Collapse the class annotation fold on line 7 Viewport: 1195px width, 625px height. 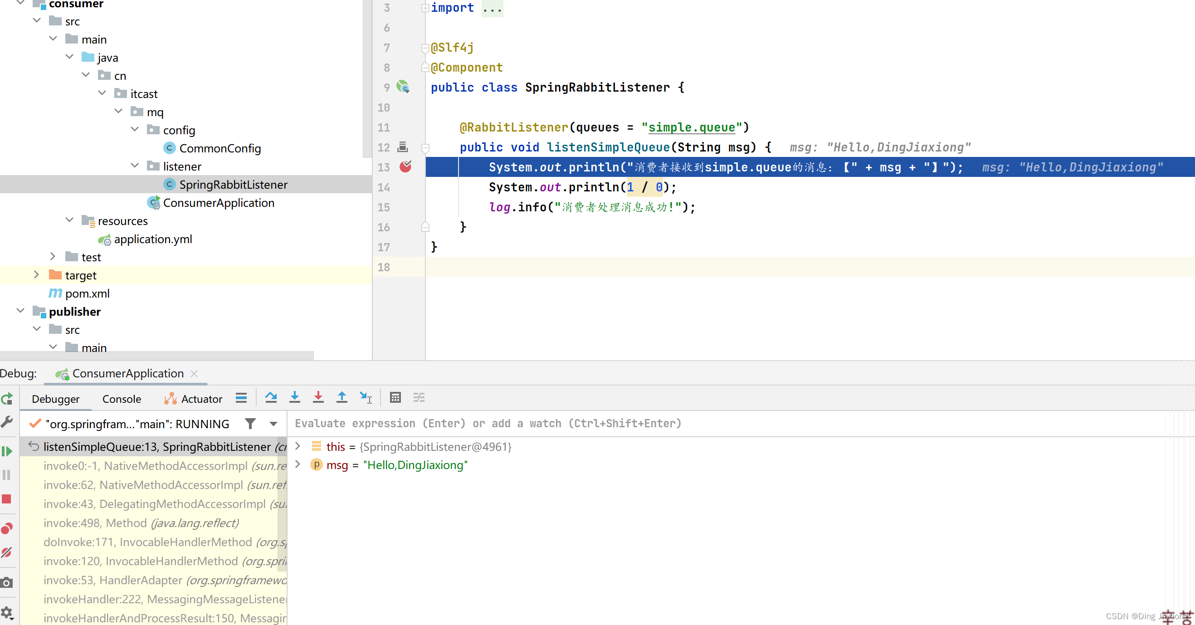click(x=424, y=48)
